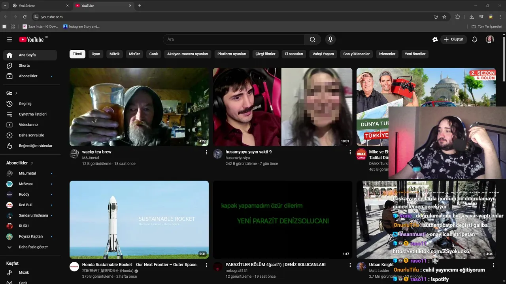Open the Red Bull subscription channel
The width and height of the screenshot is (506, 284).
[30, 205]
